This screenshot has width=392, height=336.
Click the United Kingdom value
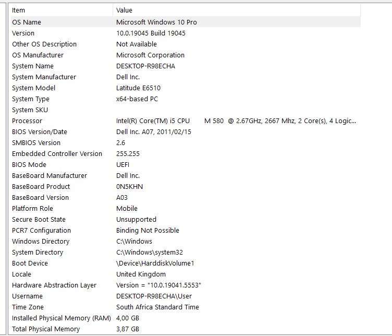coord(141,274)
